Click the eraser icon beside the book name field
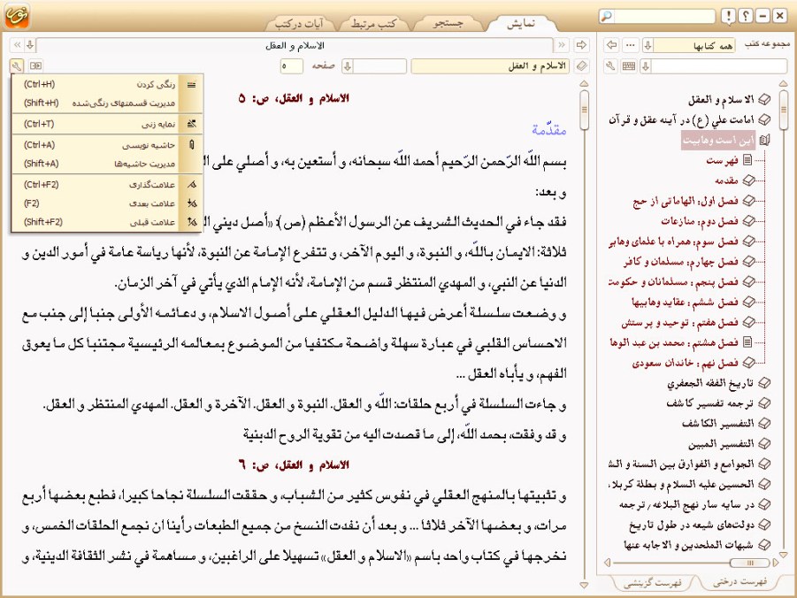This screenshot has height=598, width=797. pyautogui.click(x=581, y=66)
